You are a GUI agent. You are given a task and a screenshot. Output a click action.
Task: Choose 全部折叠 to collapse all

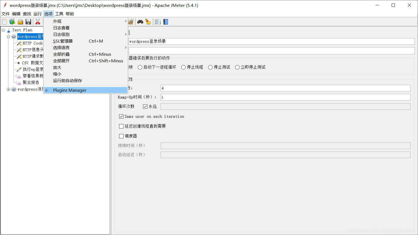click(x=86, y=54)
